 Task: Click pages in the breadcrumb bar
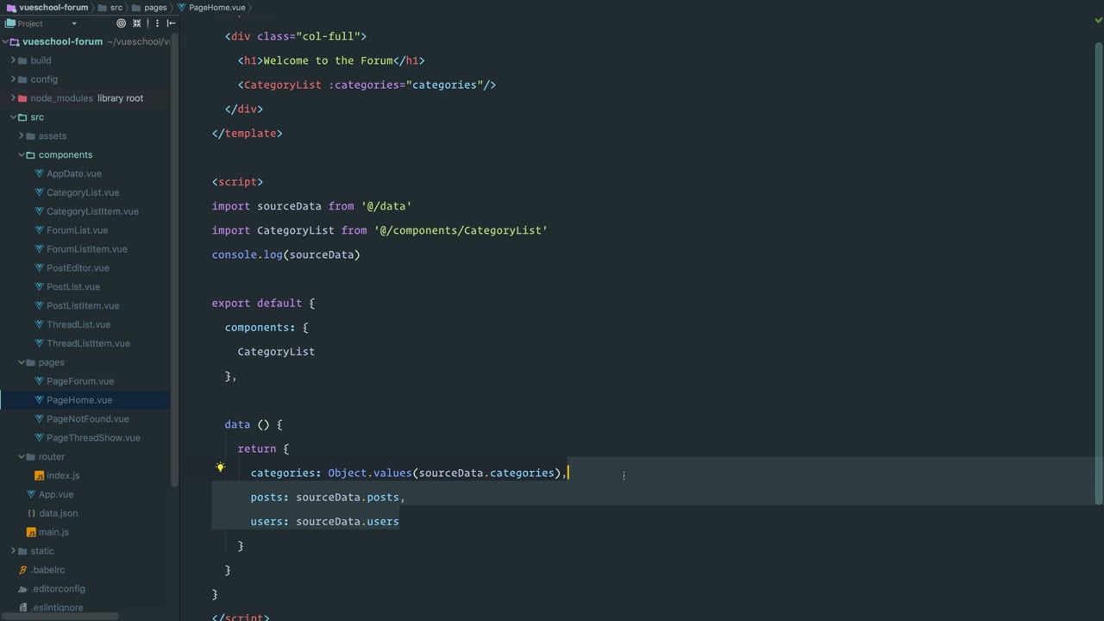click(155, 7)
